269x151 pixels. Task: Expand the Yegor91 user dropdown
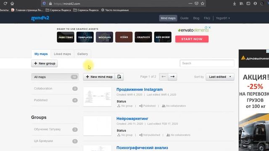point(223,18)
